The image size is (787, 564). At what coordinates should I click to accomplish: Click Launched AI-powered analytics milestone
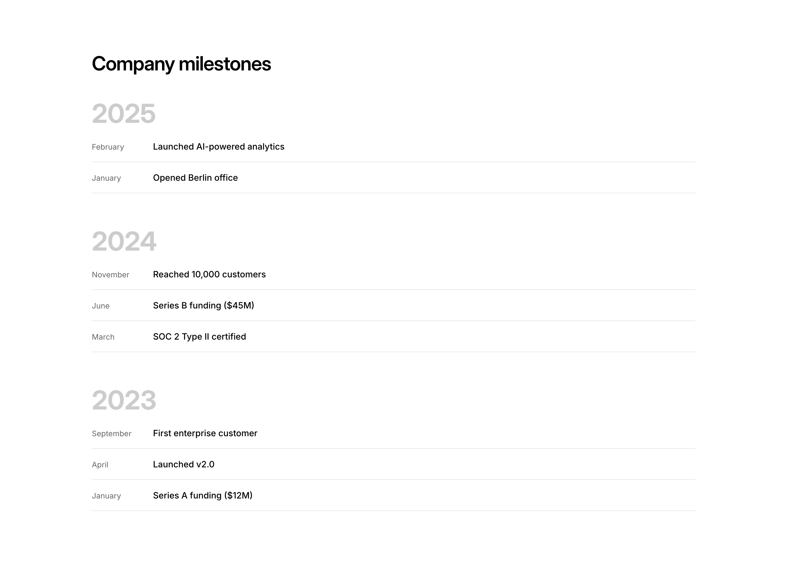(x=218, y=147)
